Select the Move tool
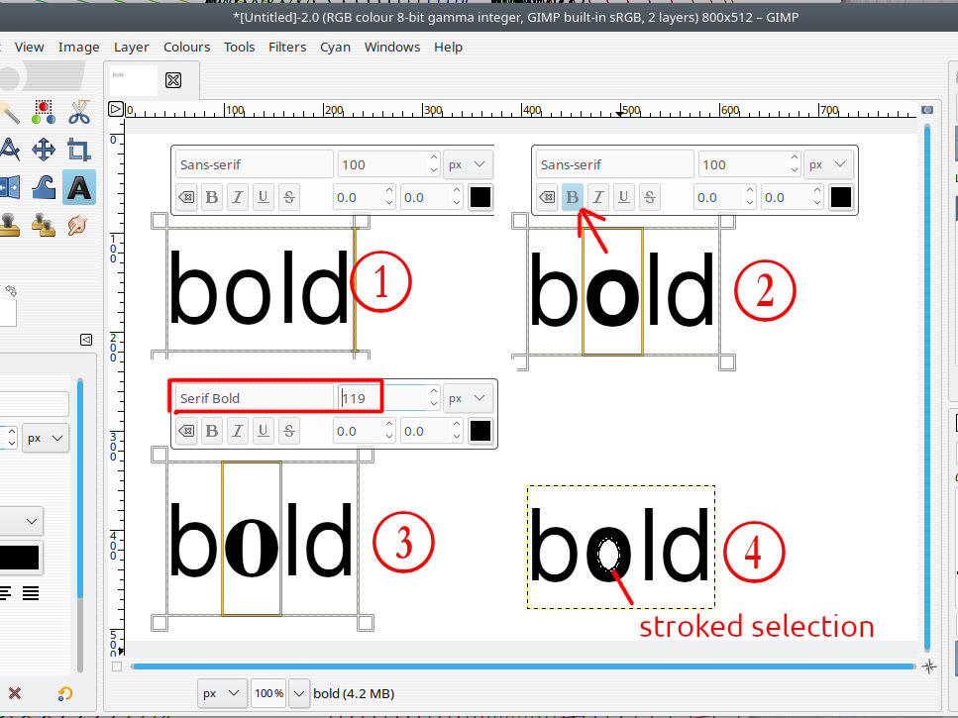This screenshot has width=958, height=718. click(44, 150)
